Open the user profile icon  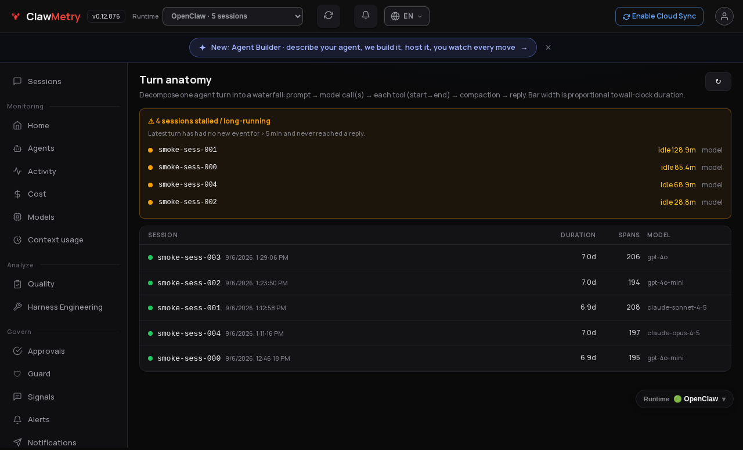pos(724,16)
